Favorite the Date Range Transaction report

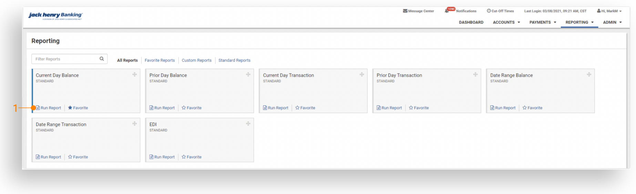[78, 157]
